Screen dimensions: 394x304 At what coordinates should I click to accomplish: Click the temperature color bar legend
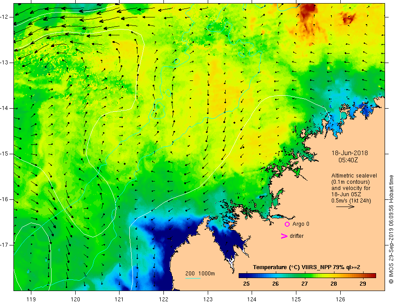(x=307, y=275)
